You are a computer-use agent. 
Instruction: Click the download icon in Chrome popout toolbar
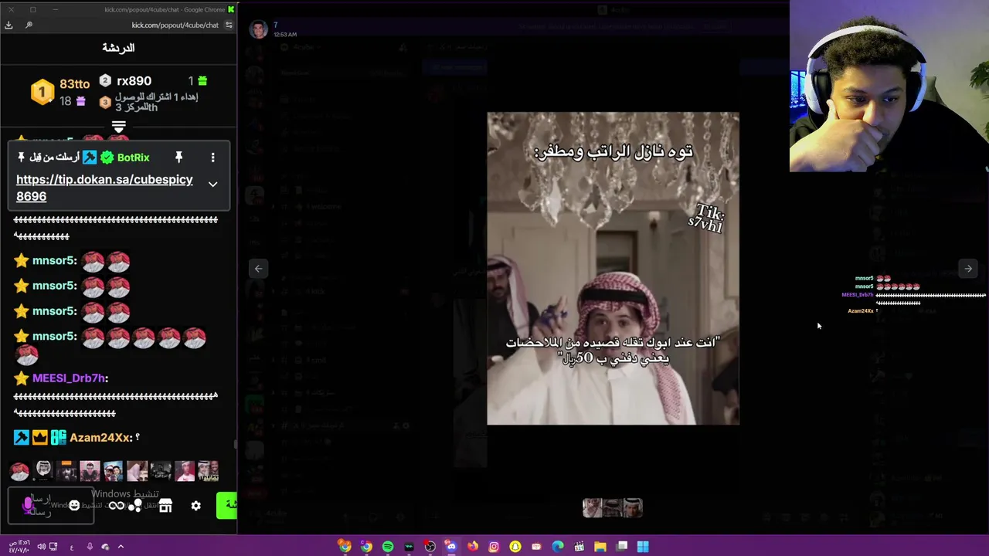(8, 25)
